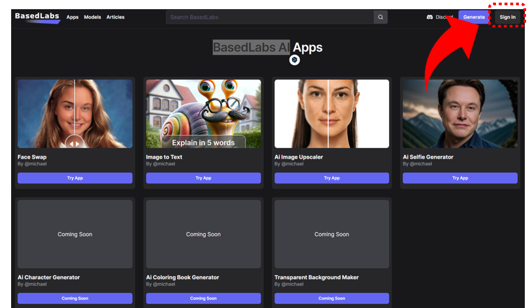This screenshot has width=532, height=308.
Task: Click the Generate button
Action: (474, 17)
